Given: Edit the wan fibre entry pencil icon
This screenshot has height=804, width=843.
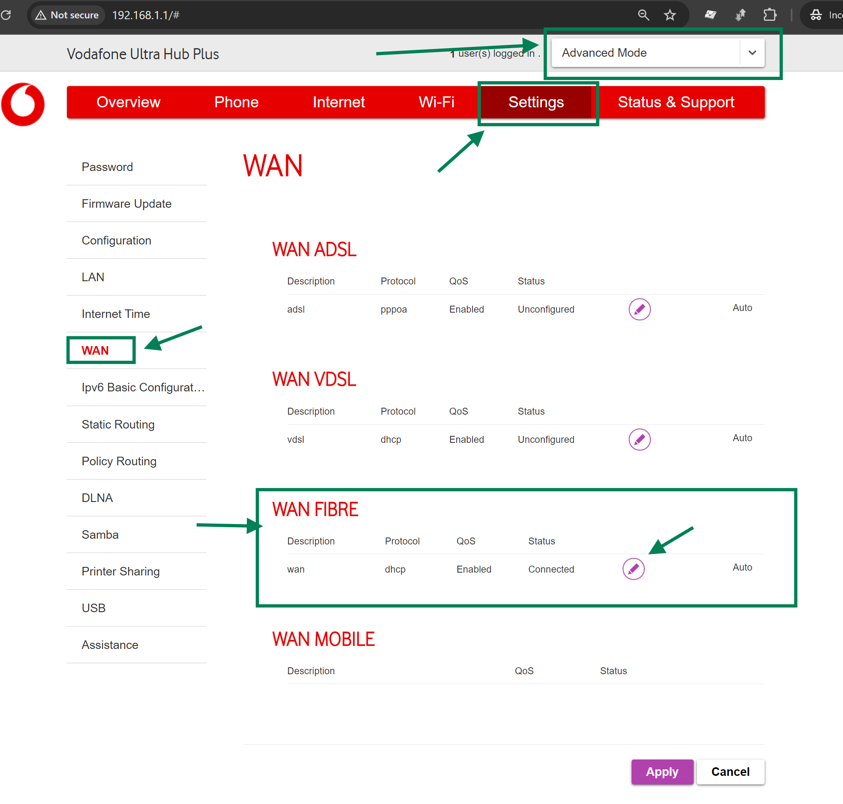Looking at the screenshot, I should pos(633,569).
